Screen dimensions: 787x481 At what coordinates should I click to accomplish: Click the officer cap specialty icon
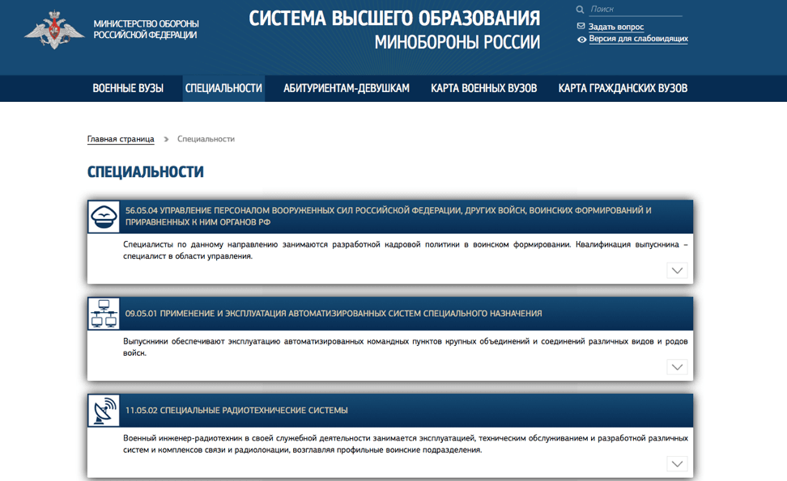click(x=103, y=216)
